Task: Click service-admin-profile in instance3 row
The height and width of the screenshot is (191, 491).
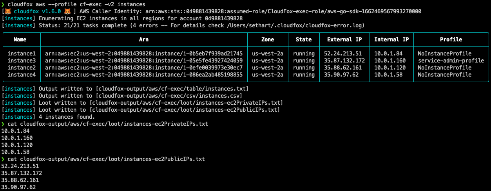Action: 451,61
